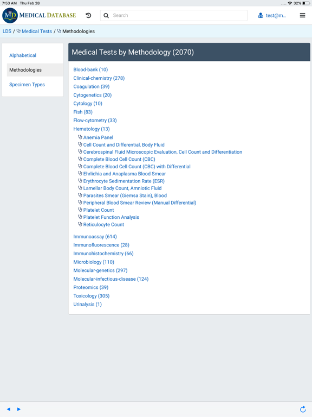This screenshot has width=312, height=417.
Task: Go to the LDS breadcrumb
Action: coord(7,31)
